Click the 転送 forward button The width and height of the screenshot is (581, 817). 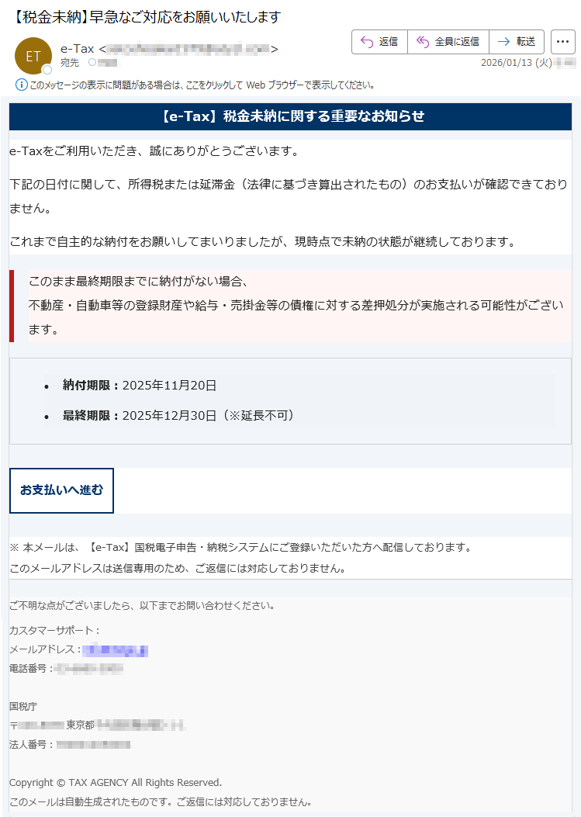point(517,42)
